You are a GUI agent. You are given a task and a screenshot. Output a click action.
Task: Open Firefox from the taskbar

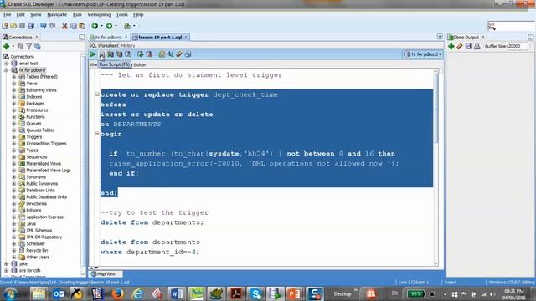coord(117,293)
